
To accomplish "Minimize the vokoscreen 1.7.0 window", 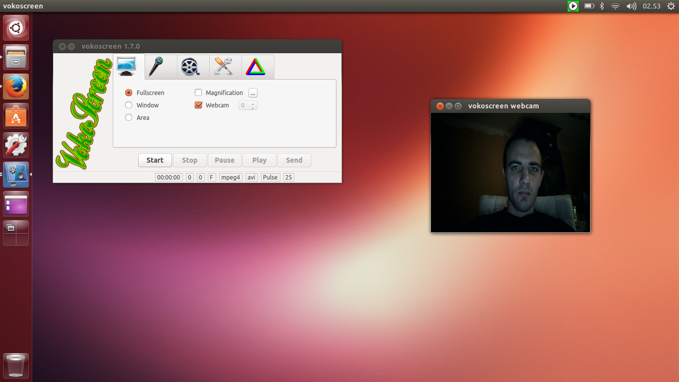I will [x=72, y=46].
